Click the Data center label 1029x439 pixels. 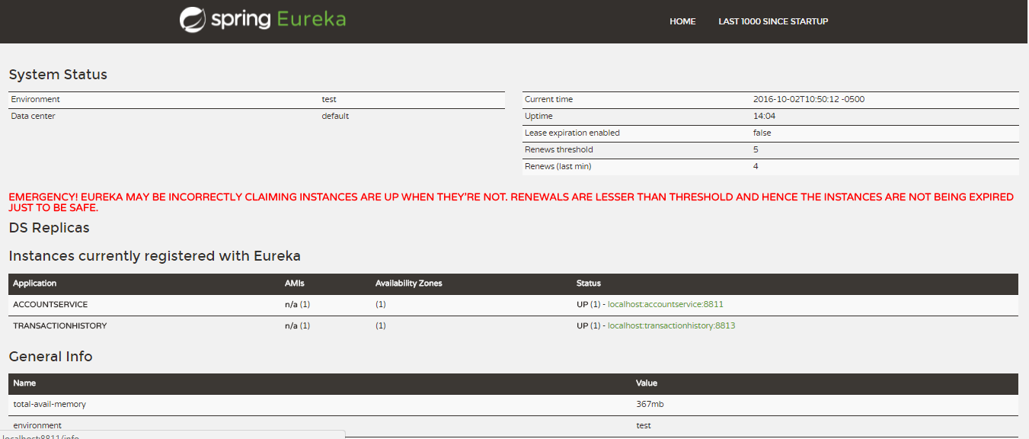coord(33,116)
